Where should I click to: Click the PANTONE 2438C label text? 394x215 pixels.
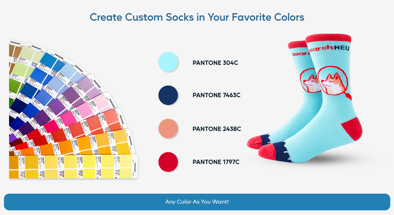[217, 129]
